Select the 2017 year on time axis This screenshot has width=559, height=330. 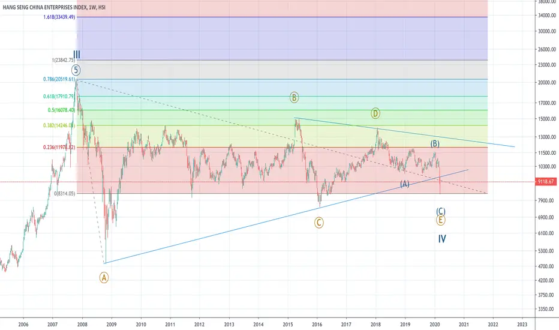tap(346, 324)
